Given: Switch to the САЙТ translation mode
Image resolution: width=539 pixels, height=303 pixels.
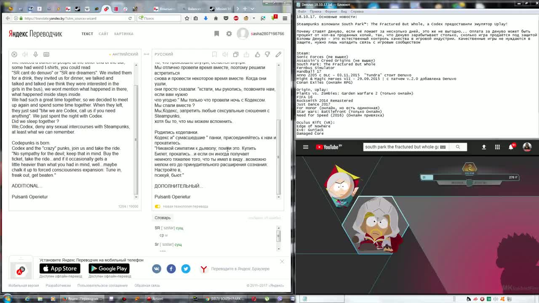Looking at the screenshot, I should (104, 34).
